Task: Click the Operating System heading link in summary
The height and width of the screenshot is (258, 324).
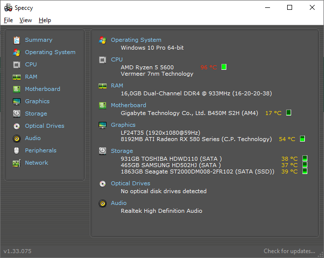Action: click(136, 40)
